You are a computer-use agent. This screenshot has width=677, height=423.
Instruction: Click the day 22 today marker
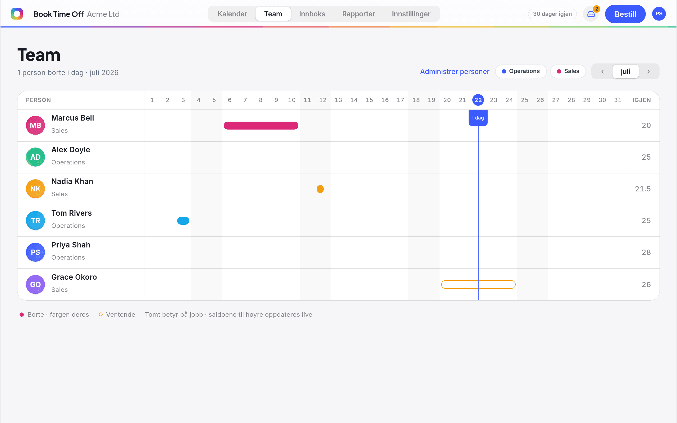pyautogui.click(x=478, y=100)
